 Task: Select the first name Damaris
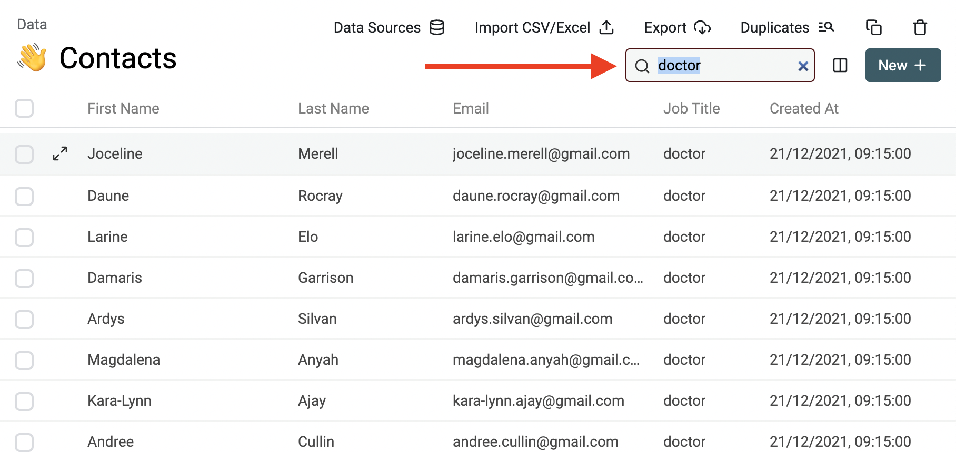point(115,278)
